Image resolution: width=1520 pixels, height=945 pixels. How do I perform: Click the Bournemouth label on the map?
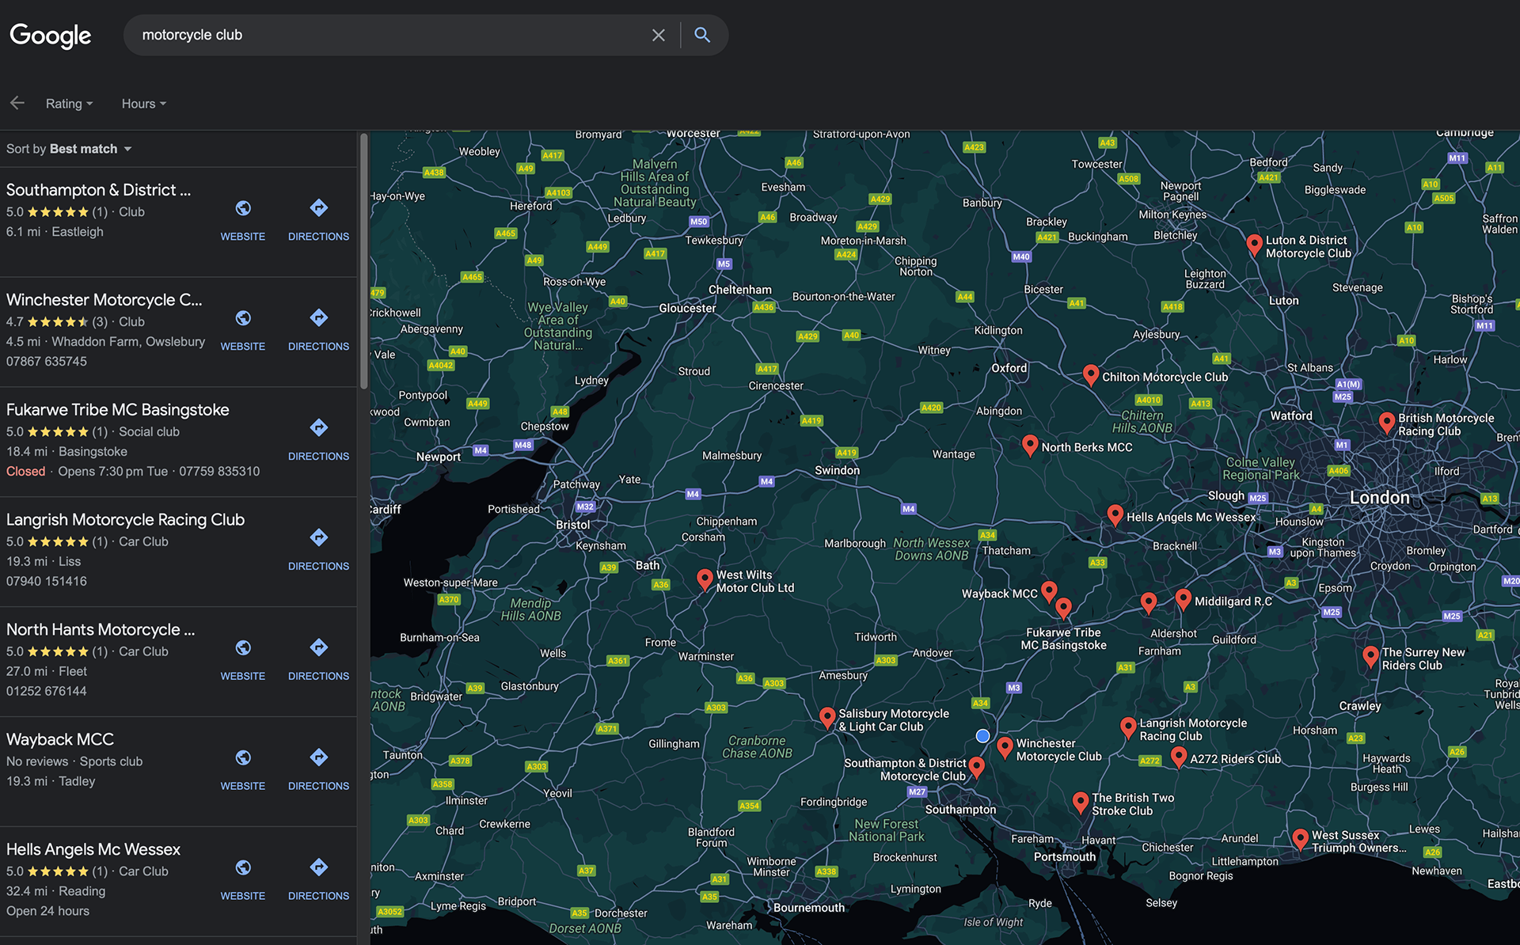[x=809, y=908]
